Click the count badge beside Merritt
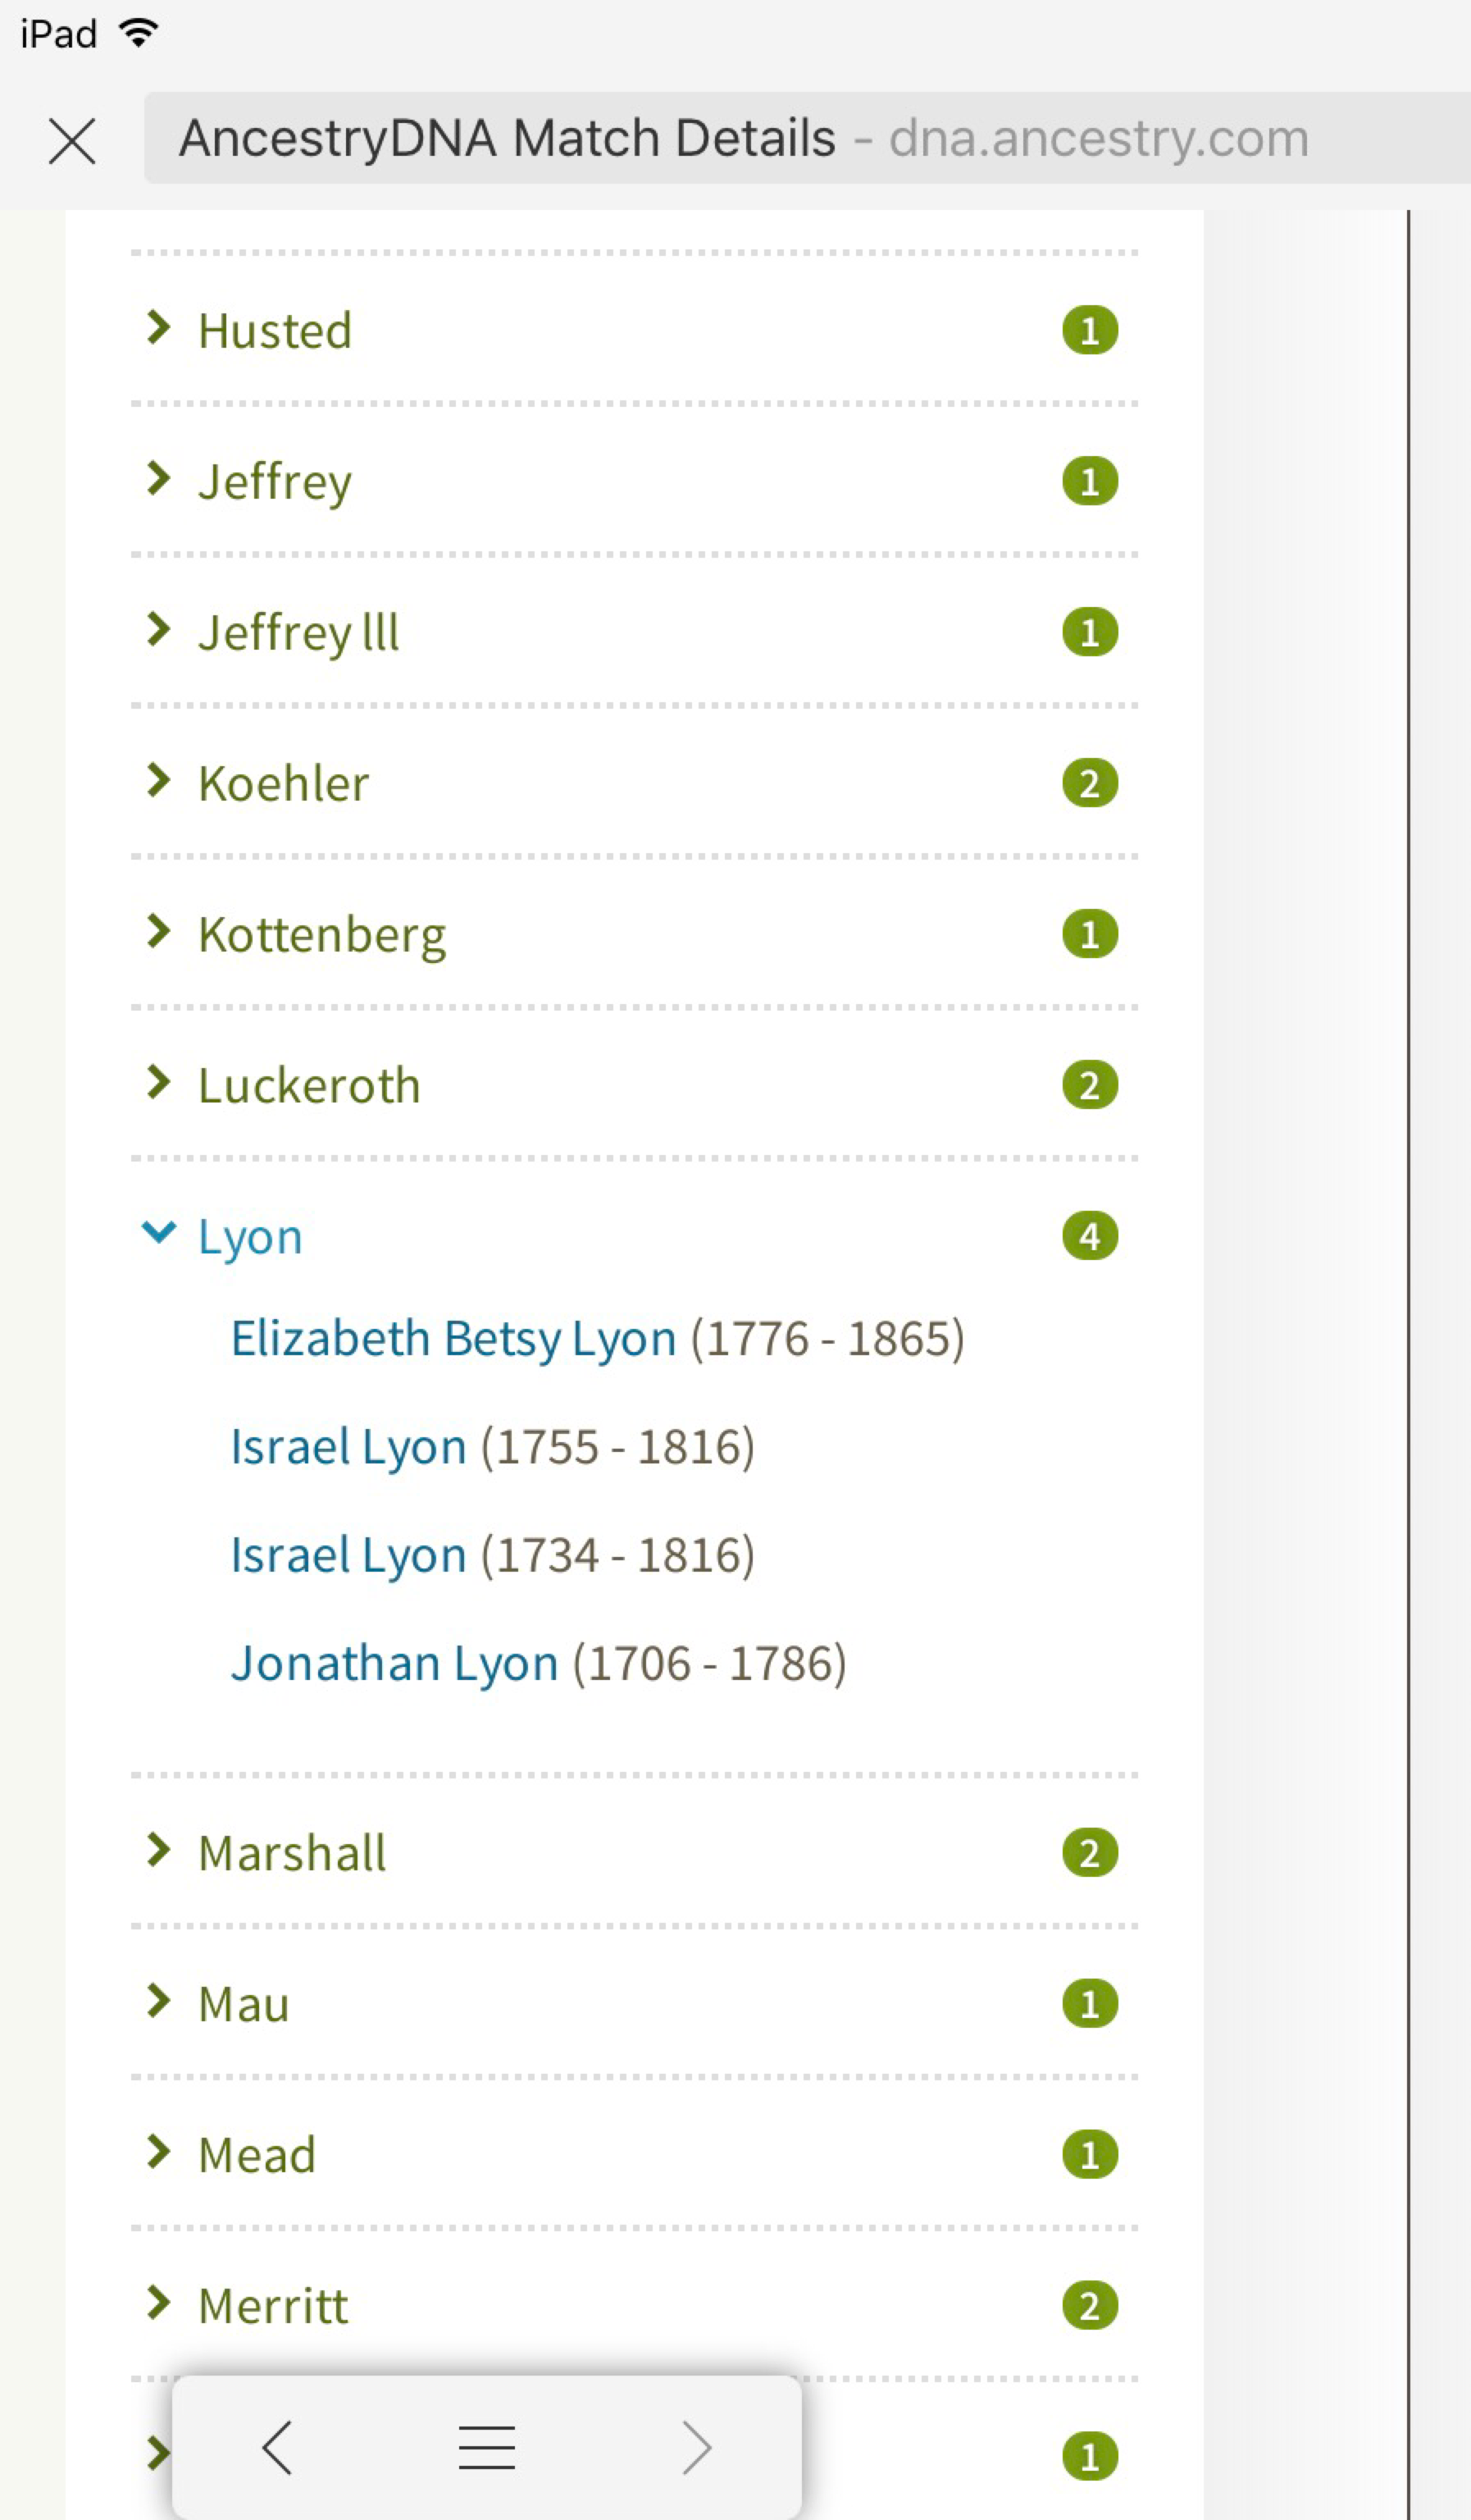Viewport: 1471px width, 2520px height. [1089, 2306]
